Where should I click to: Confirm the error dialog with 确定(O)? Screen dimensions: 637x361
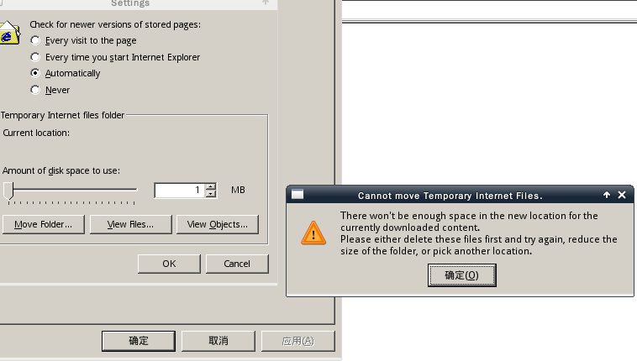(x=462, y=275)
